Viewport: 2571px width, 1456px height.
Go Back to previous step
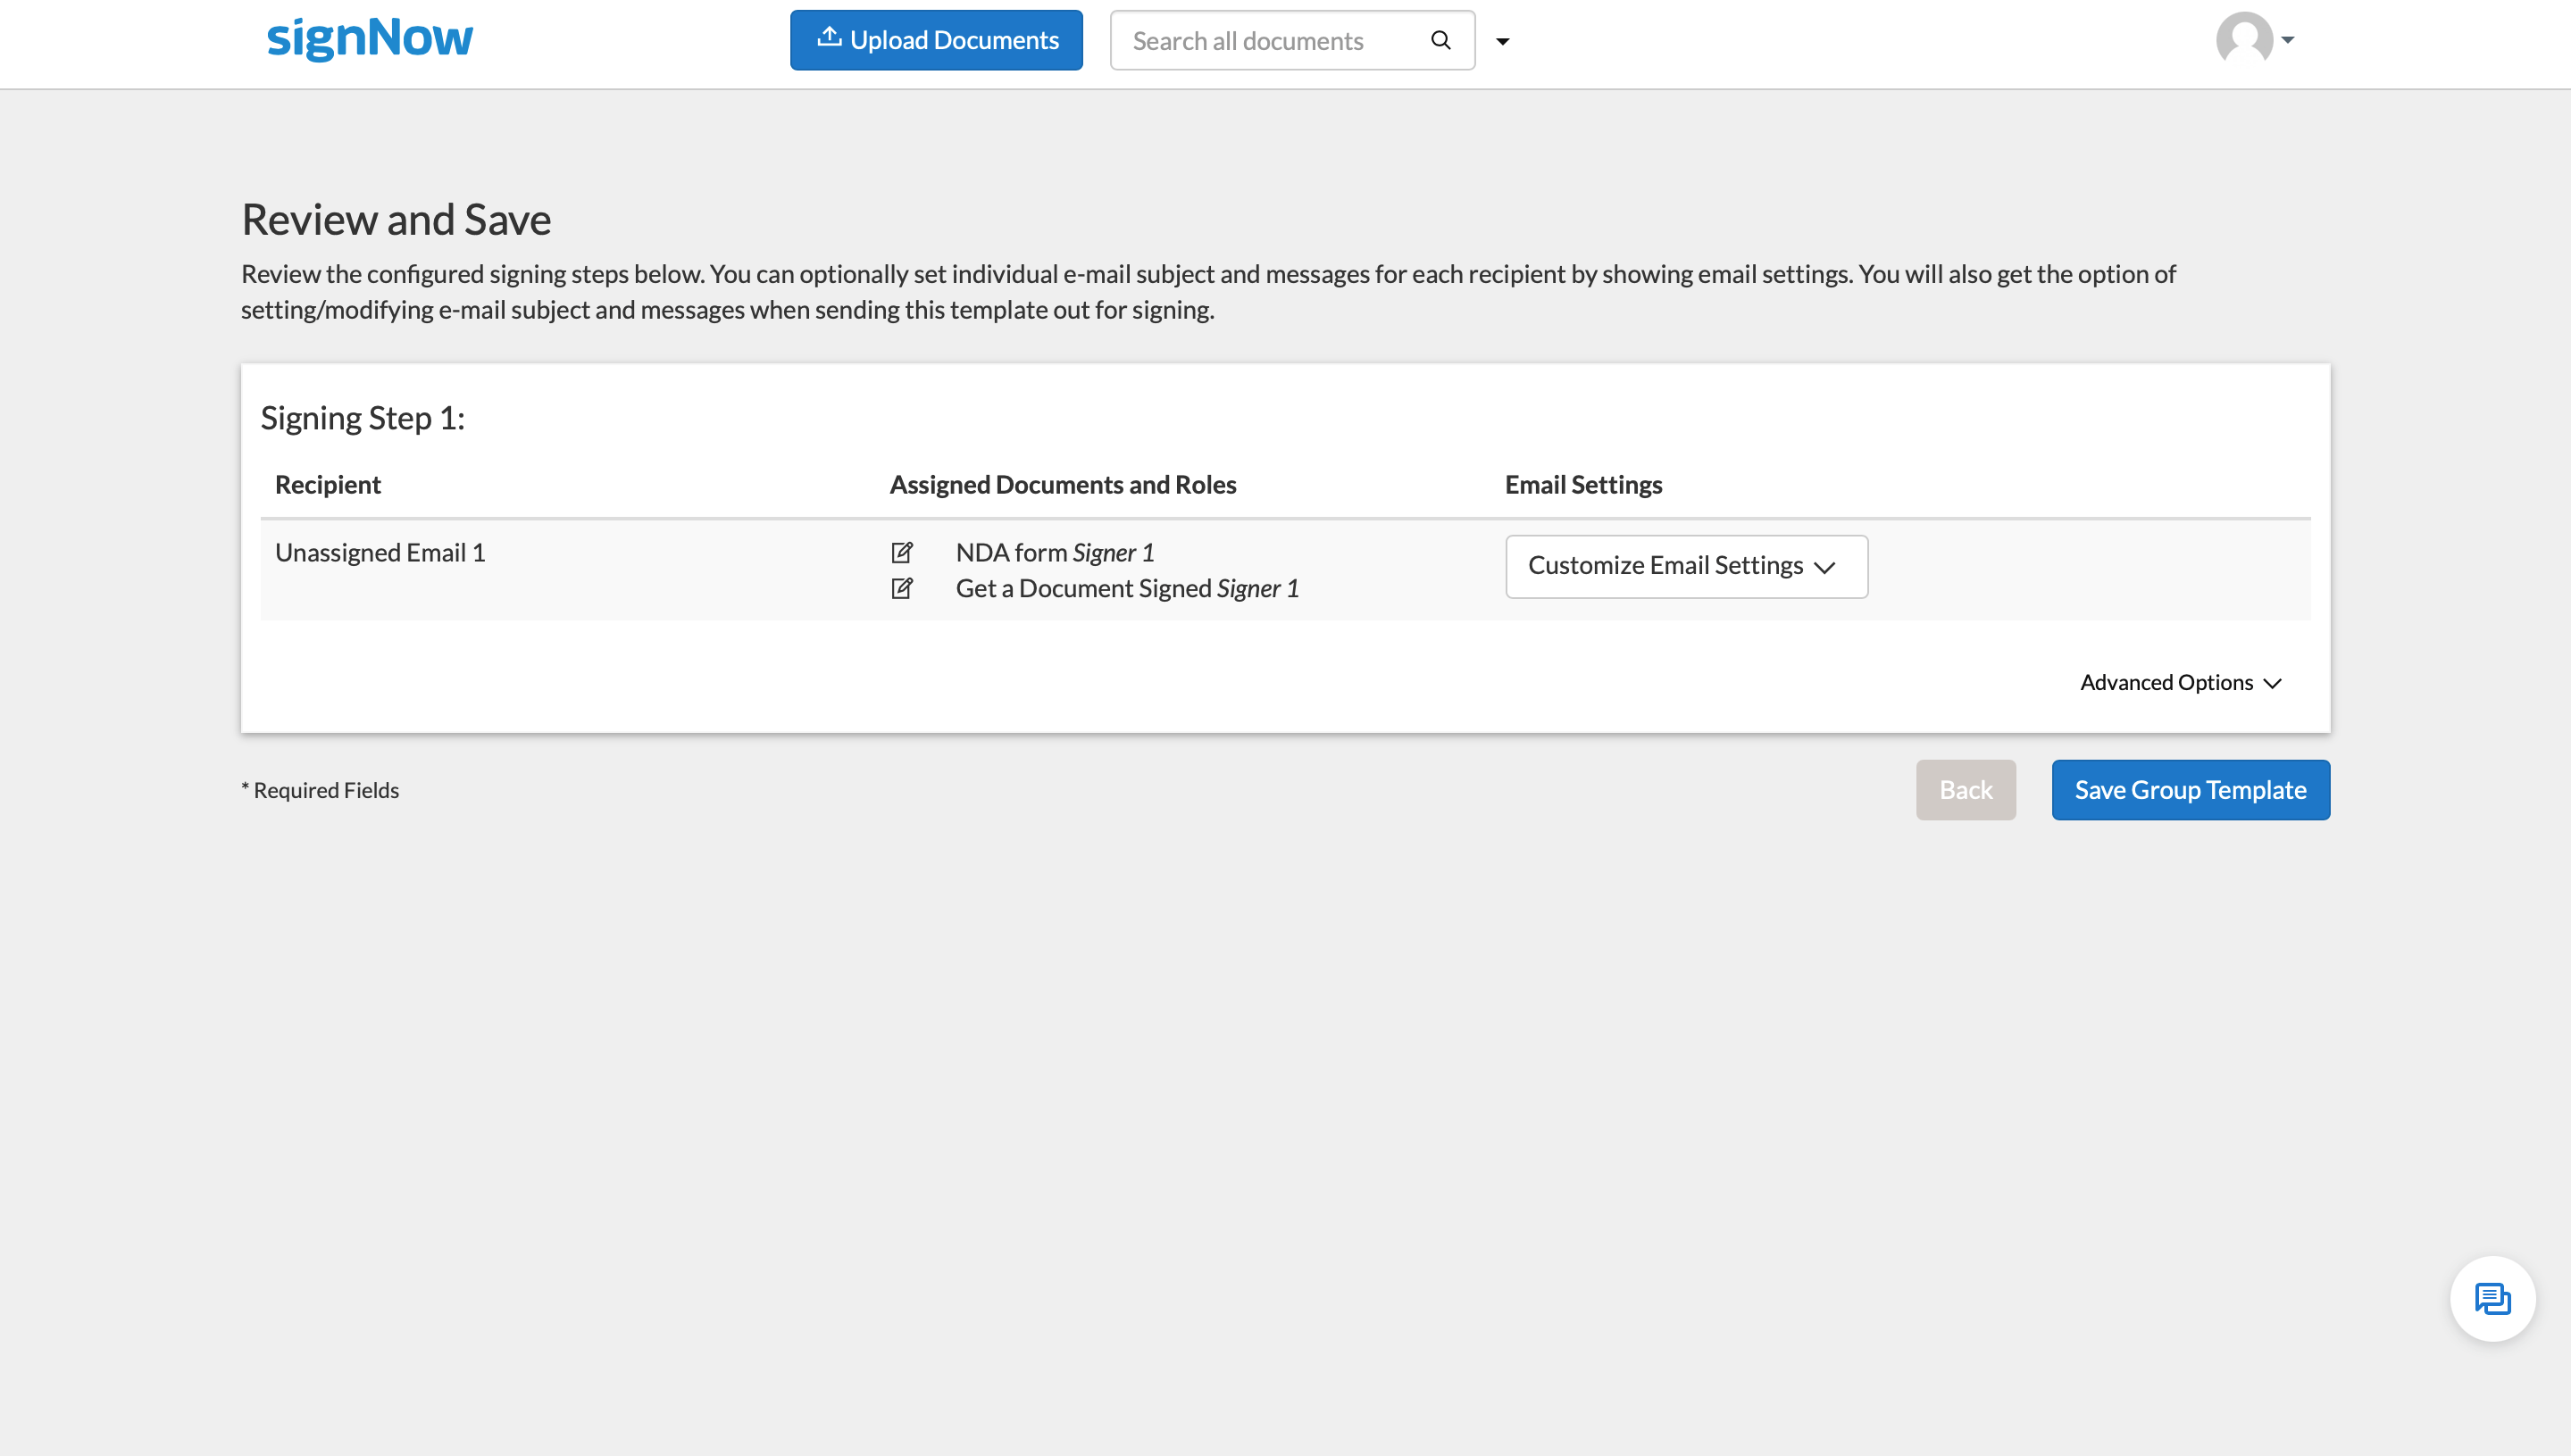coord(1965,790)
